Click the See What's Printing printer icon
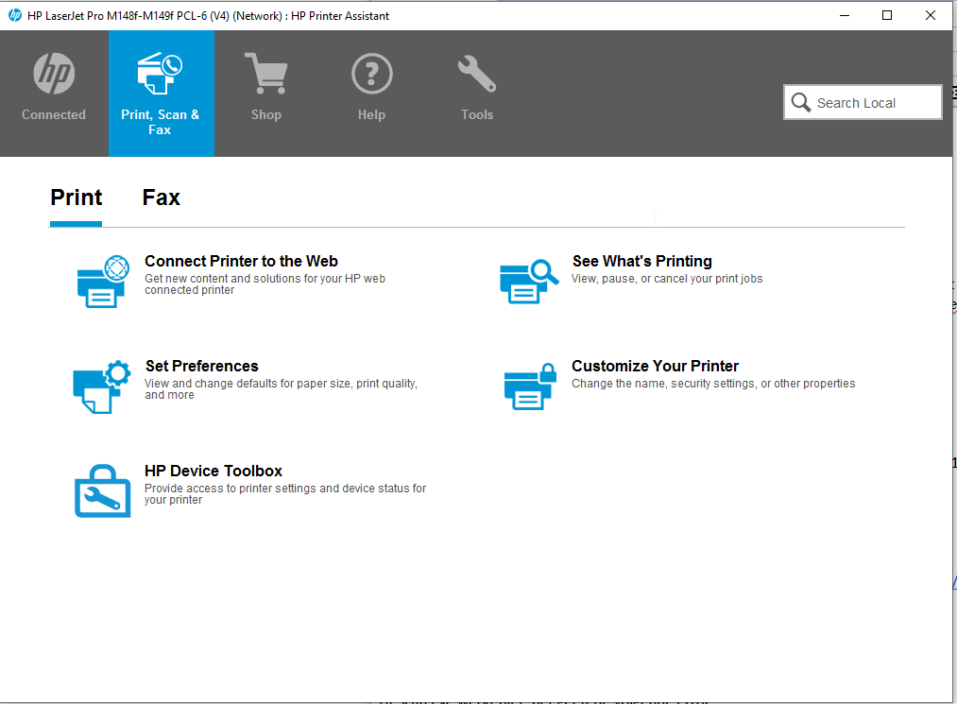957x704 pixels. (x=529, y=281)
